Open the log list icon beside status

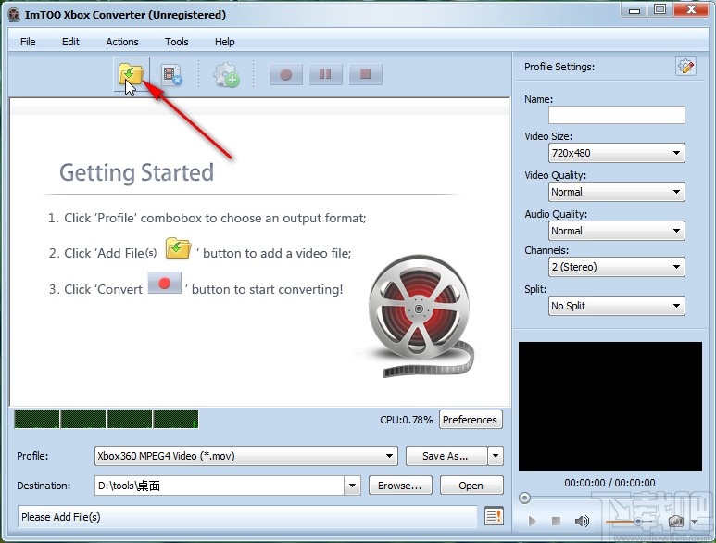(x=494, y=516)
